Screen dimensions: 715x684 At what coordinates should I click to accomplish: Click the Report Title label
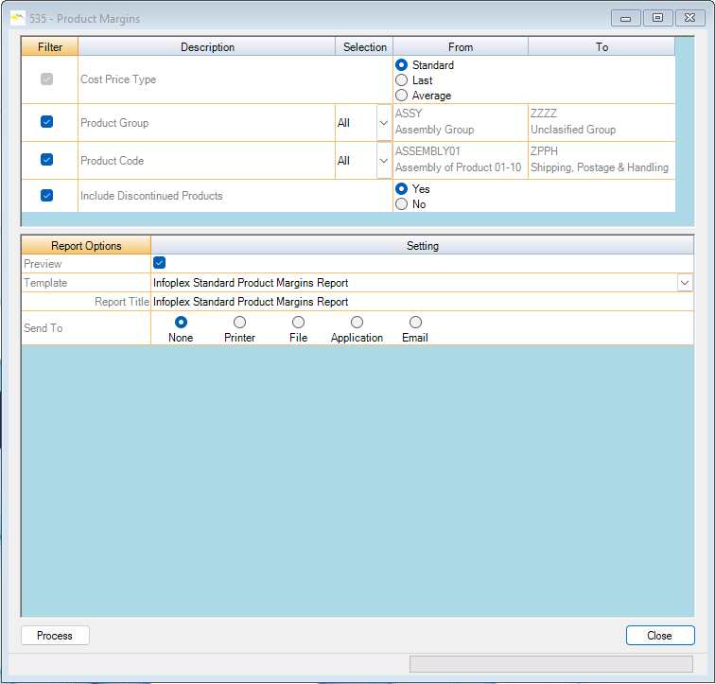(x=122, y=302)
